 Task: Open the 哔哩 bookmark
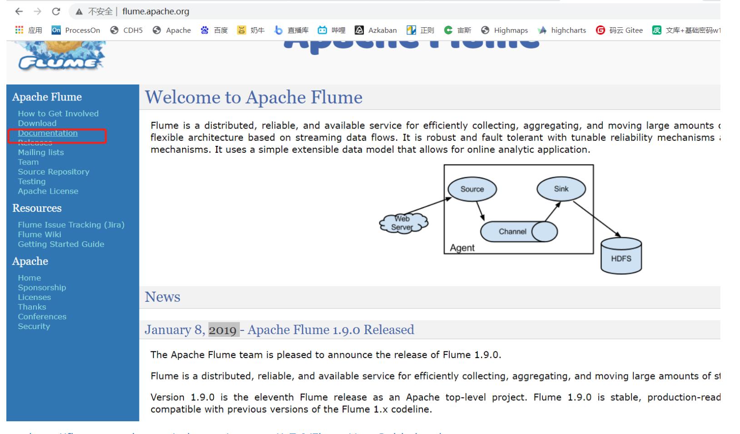pos(332,30)
